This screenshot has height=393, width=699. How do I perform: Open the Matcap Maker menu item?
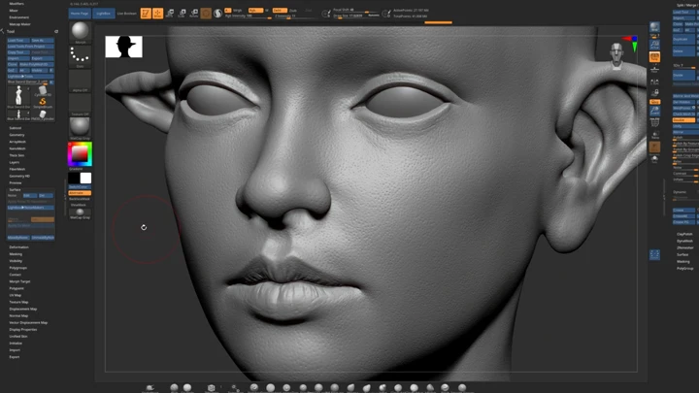click(19, 24)
